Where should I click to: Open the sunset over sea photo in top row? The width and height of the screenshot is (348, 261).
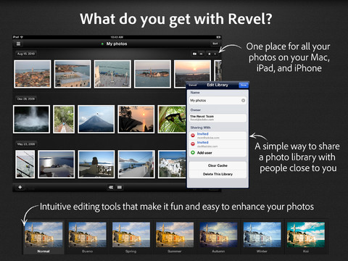pos(192,74)
